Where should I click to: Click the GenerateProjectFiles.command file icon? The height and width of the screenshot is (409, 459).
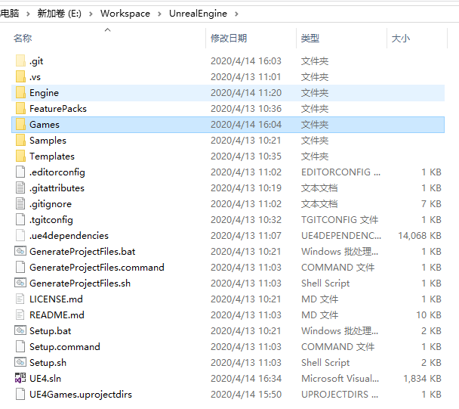coord(20,267)
